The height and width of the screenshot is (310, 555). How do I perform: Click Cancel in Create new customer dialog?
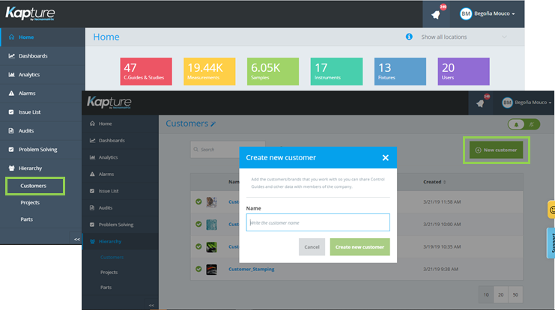coord(312,247)
